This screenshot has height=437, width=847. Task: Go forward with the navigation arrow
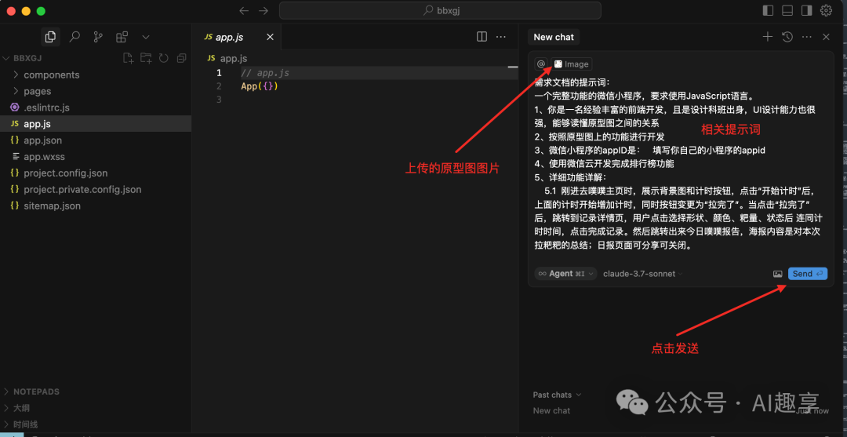pyautogui.click(x=263, y=11)
